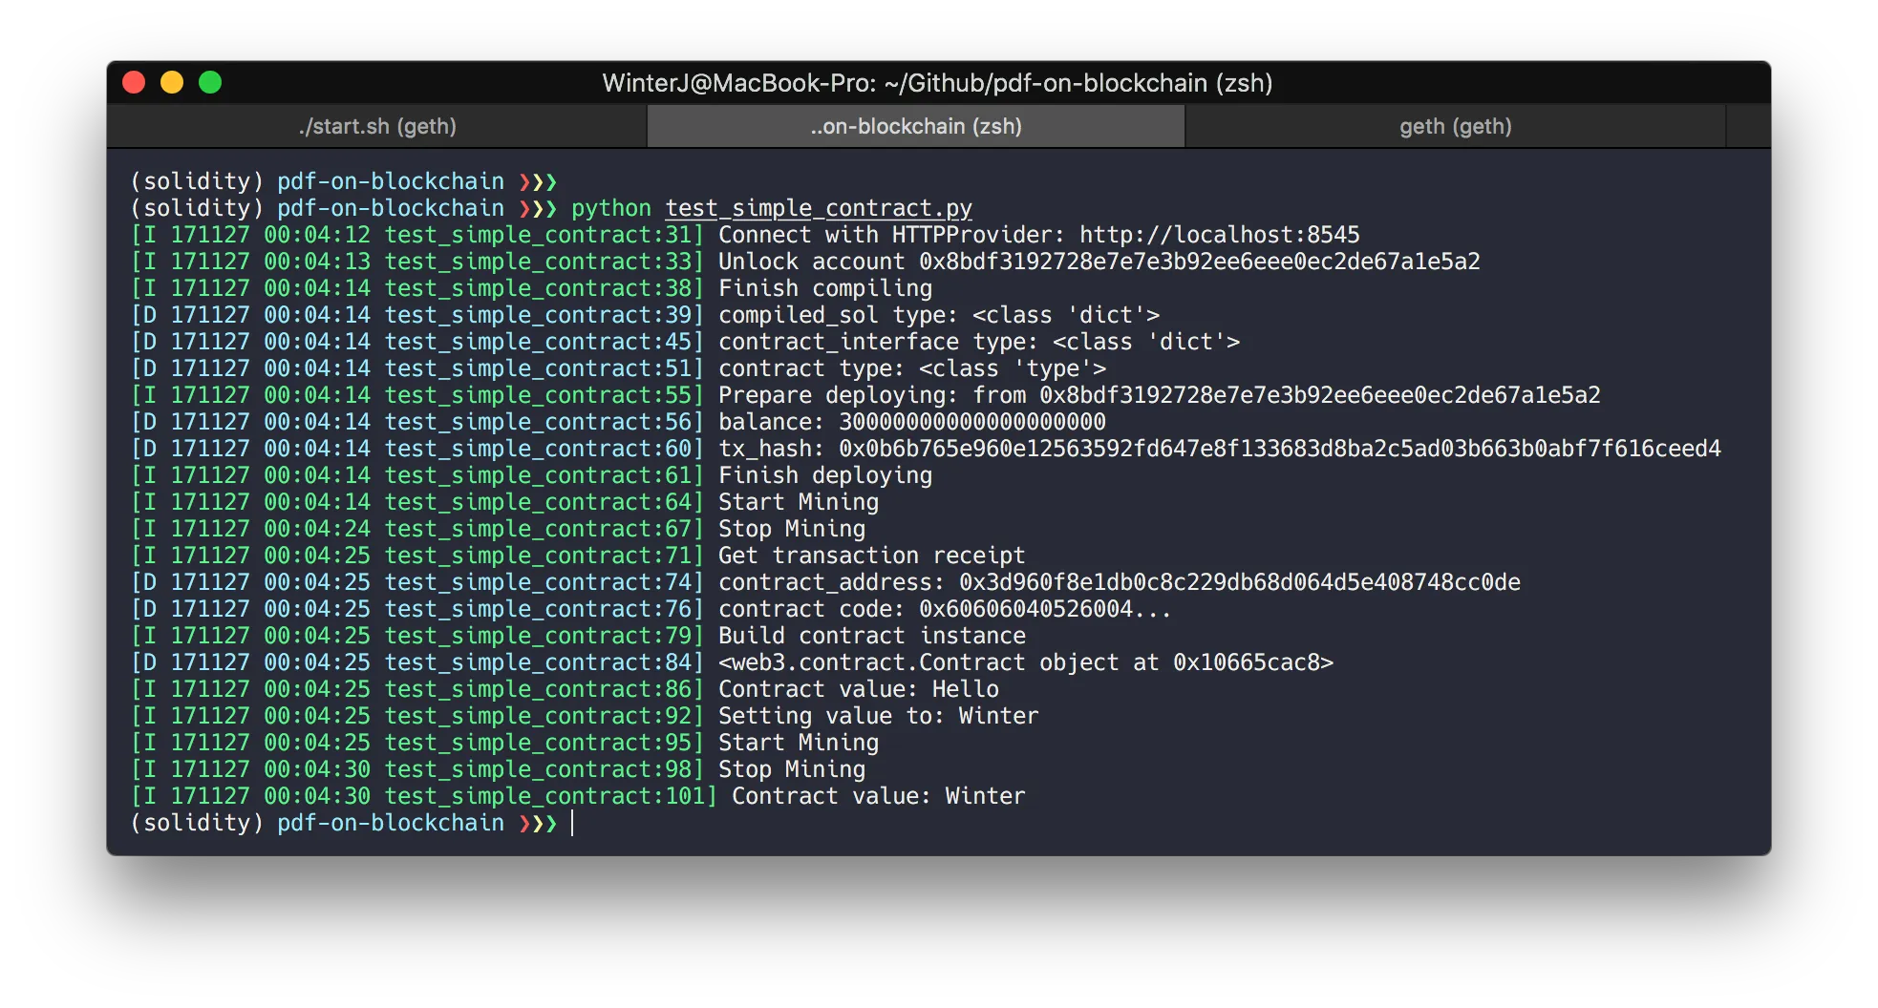Click the account address on the Unlock account line

(x=1199, y=262)
